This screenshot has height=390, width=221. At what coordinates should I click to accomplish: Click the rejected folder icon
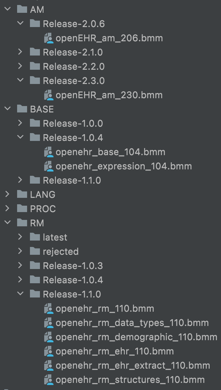(x=35, y=252)
